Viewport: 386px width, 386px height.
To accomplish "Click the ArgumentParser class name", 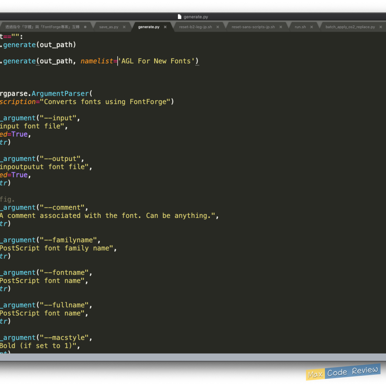I will pyautogui.click(x=60, y=93).
